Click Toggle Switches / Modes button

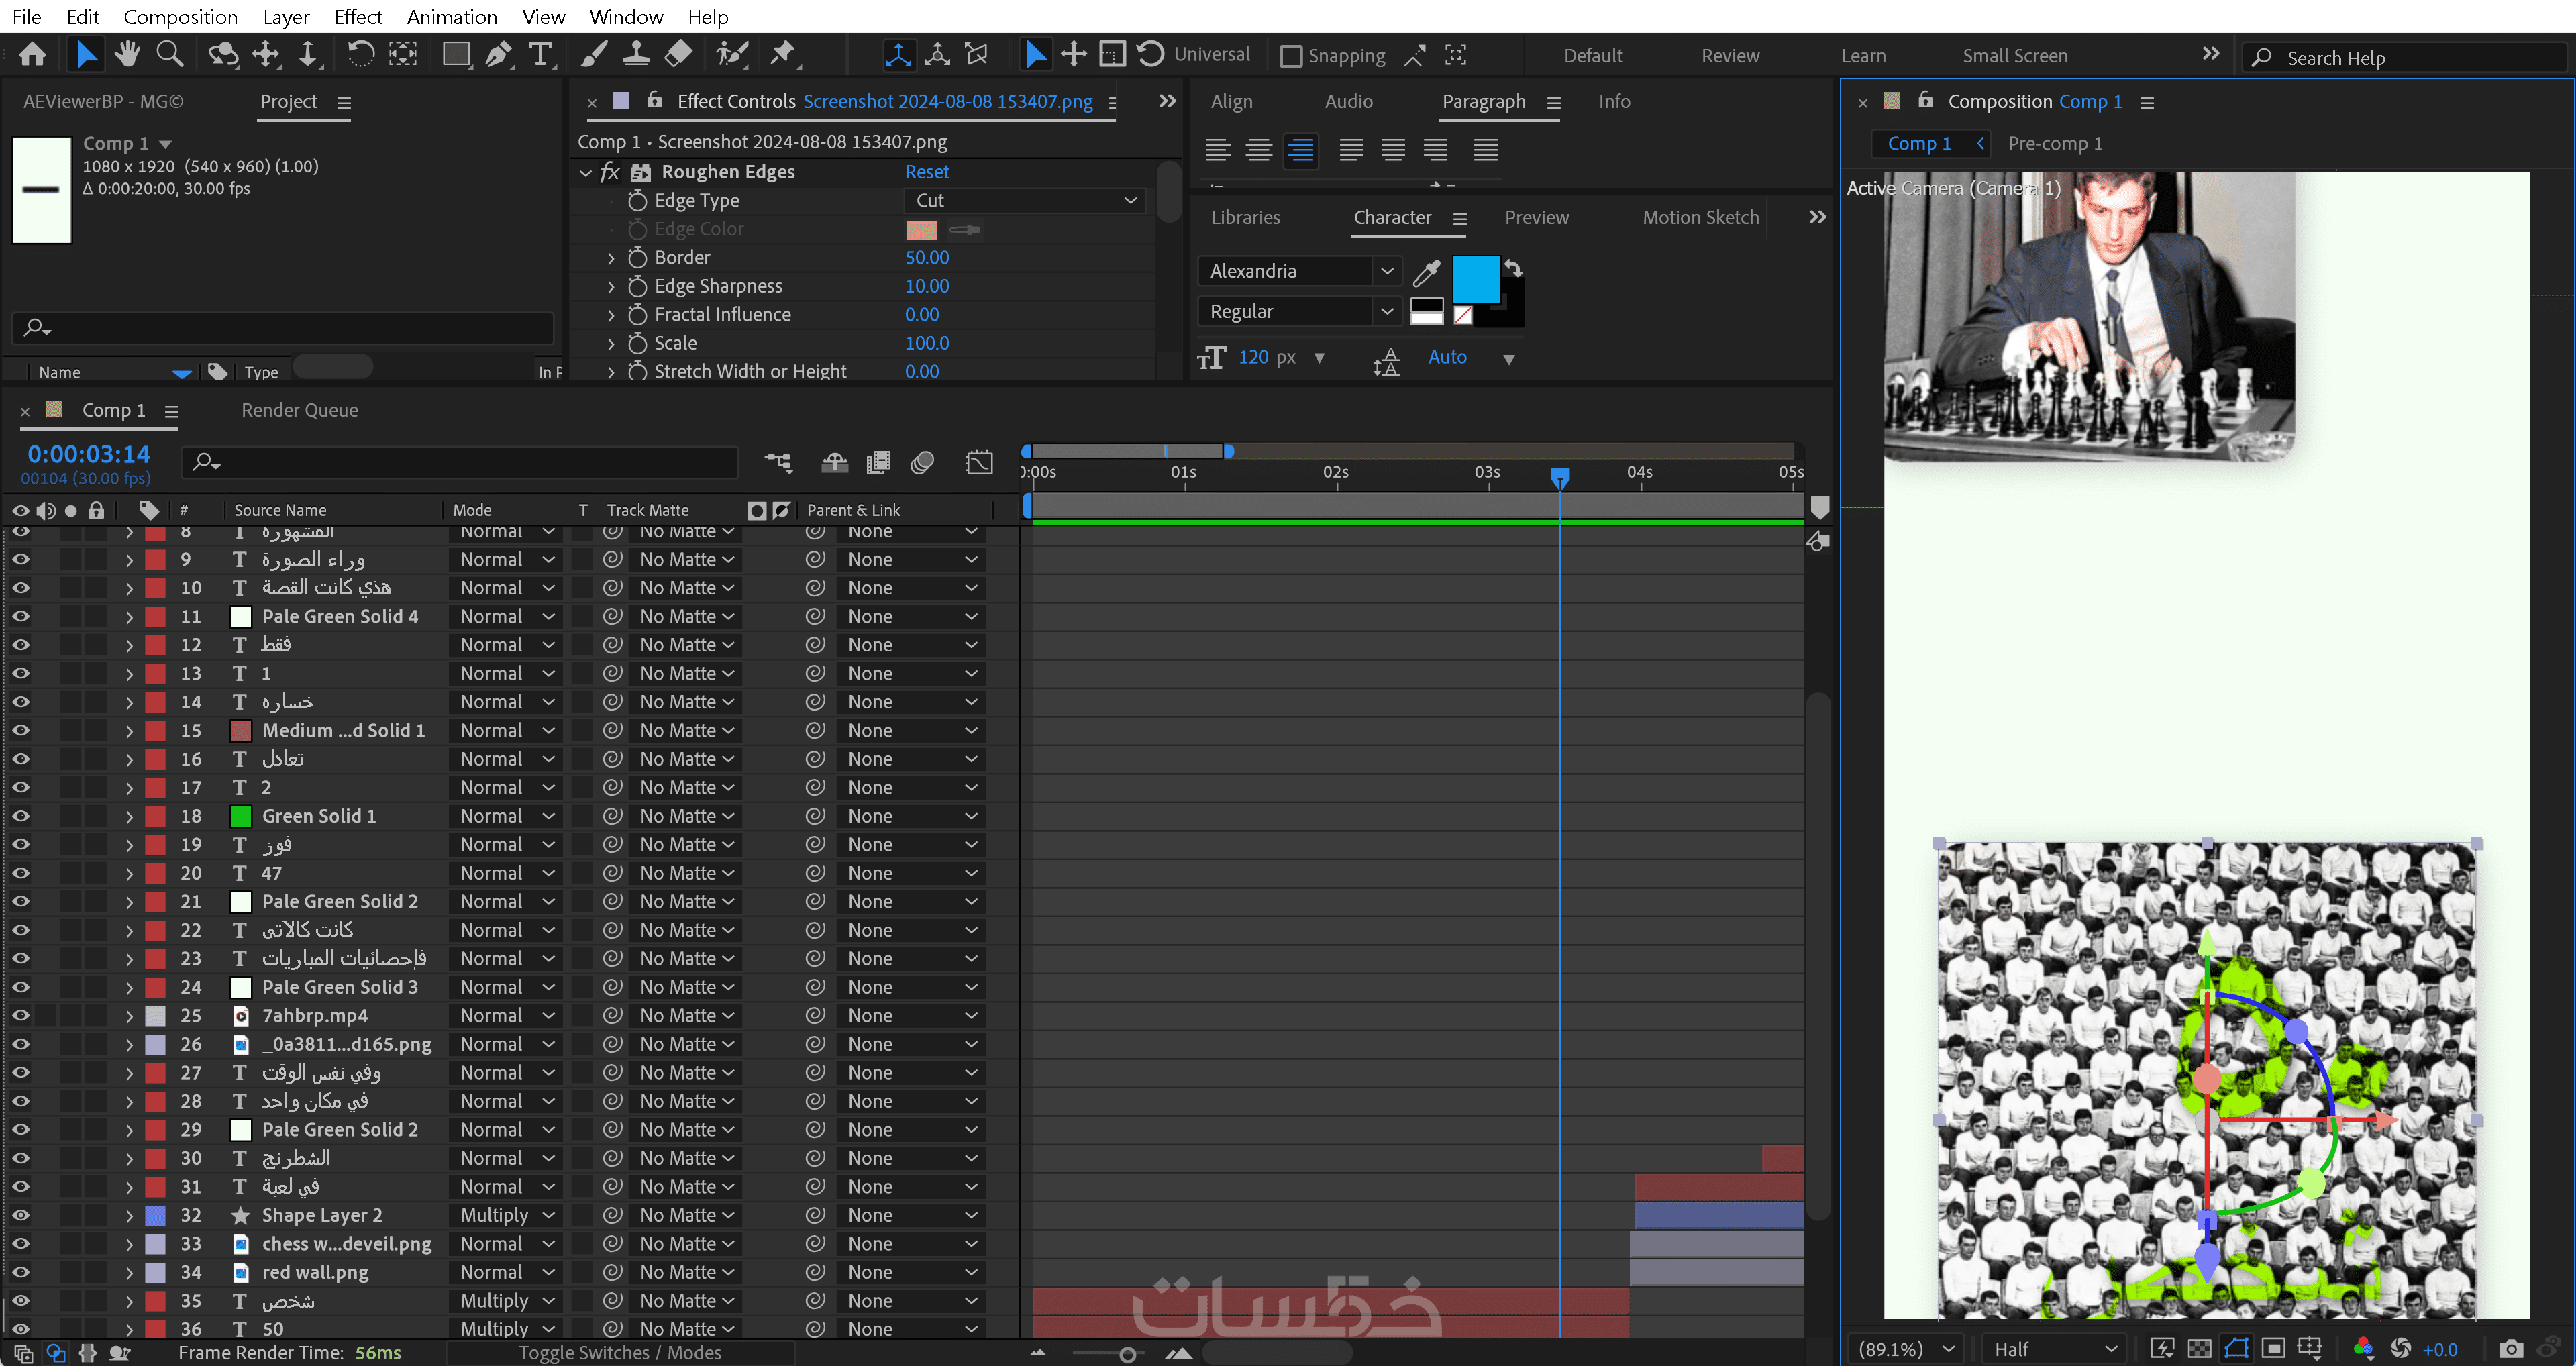pyautogui.click(x=619, y=1352)
